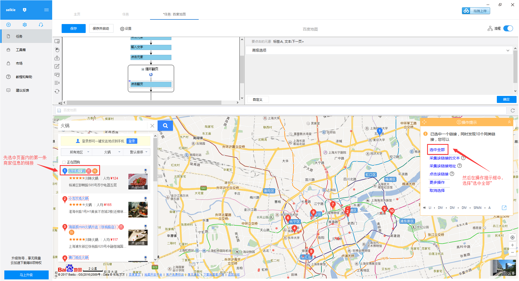Screen dimensions: 519x281
Task: Switch to the 任务 top tab
Action: tap(126, 14)
